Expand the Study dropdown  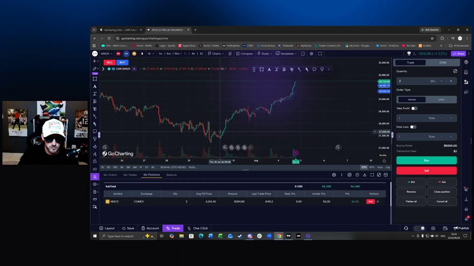click(265, 54)
